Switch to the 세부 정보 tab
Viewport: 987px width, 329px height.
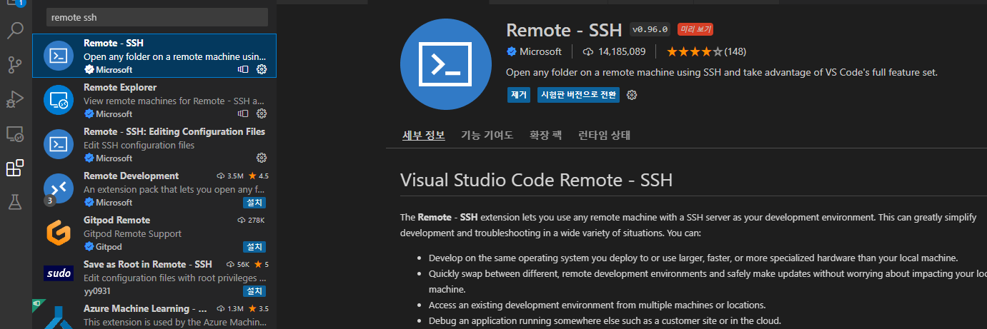pos(424,135)
